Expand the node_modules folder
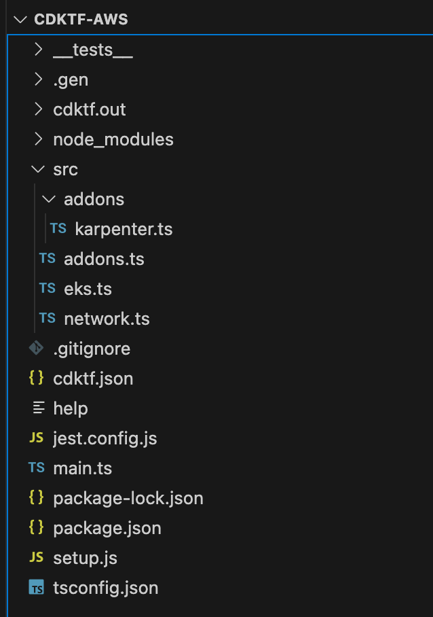This screenshot has height=617, width=433. (113, 139)
